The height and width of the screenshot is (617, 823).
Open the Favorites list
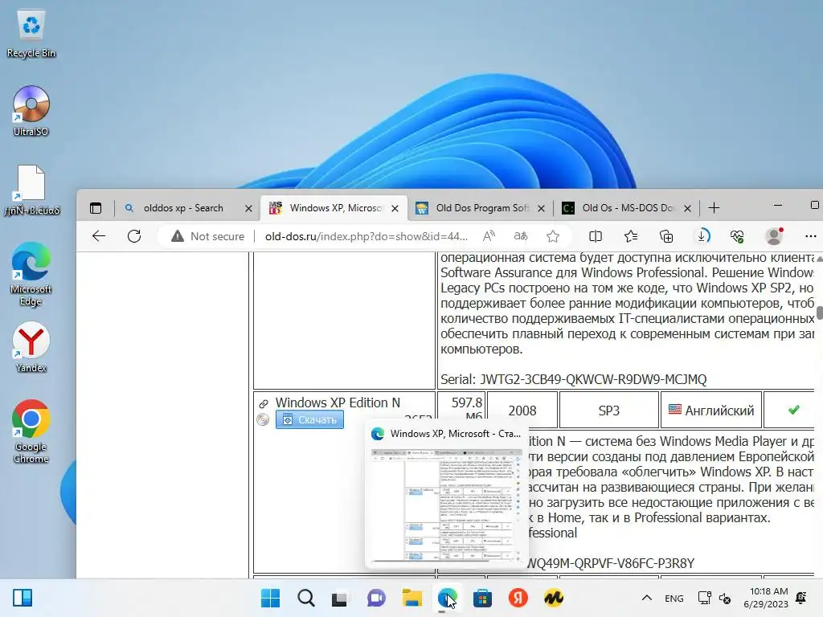pyautogui.click(x=631, y=237)
